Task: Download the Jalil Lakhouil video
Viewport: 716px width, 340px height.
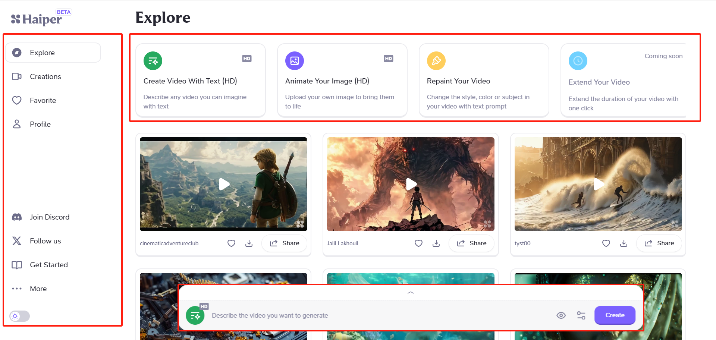Action: tap(436, 243)
